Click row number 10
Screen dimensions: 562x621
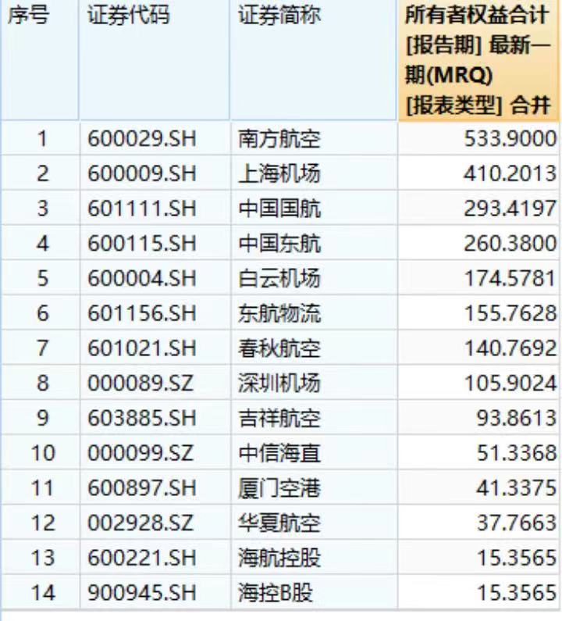[x=43, y=453]
